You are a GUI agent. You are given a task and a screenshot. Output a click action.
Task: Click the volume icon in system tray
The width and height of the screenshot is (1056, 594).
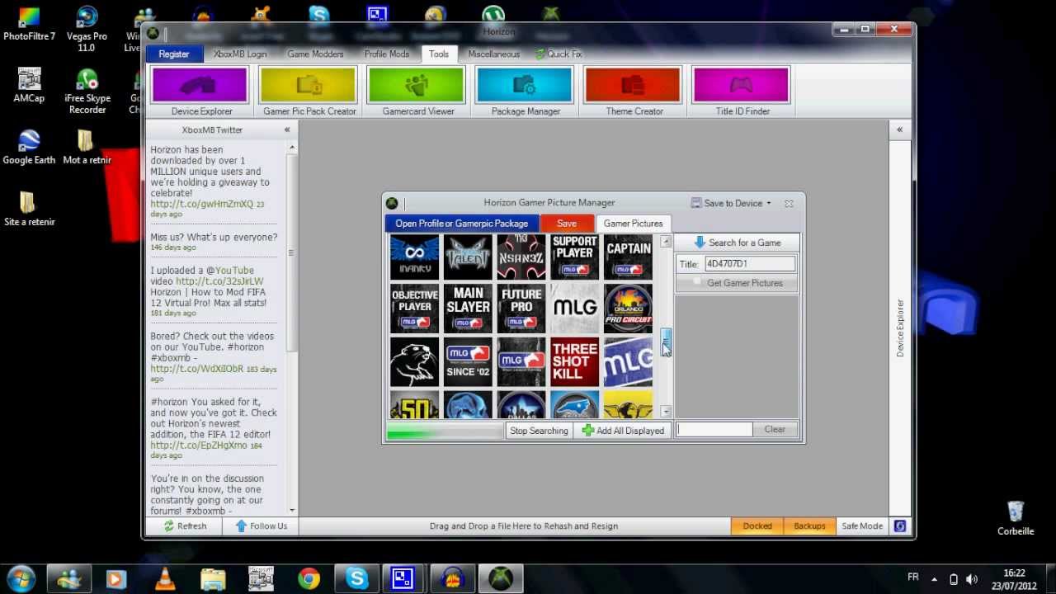coord(972,579)
